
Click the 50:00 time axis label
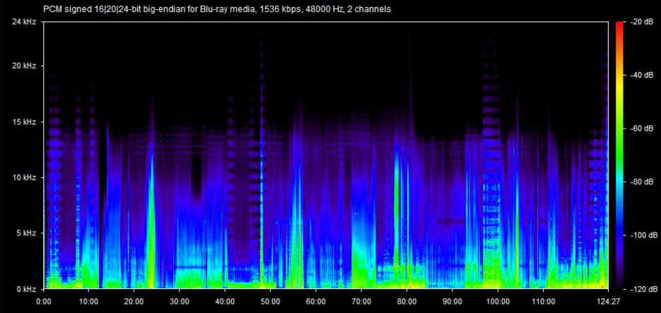(x=270, y=302)
